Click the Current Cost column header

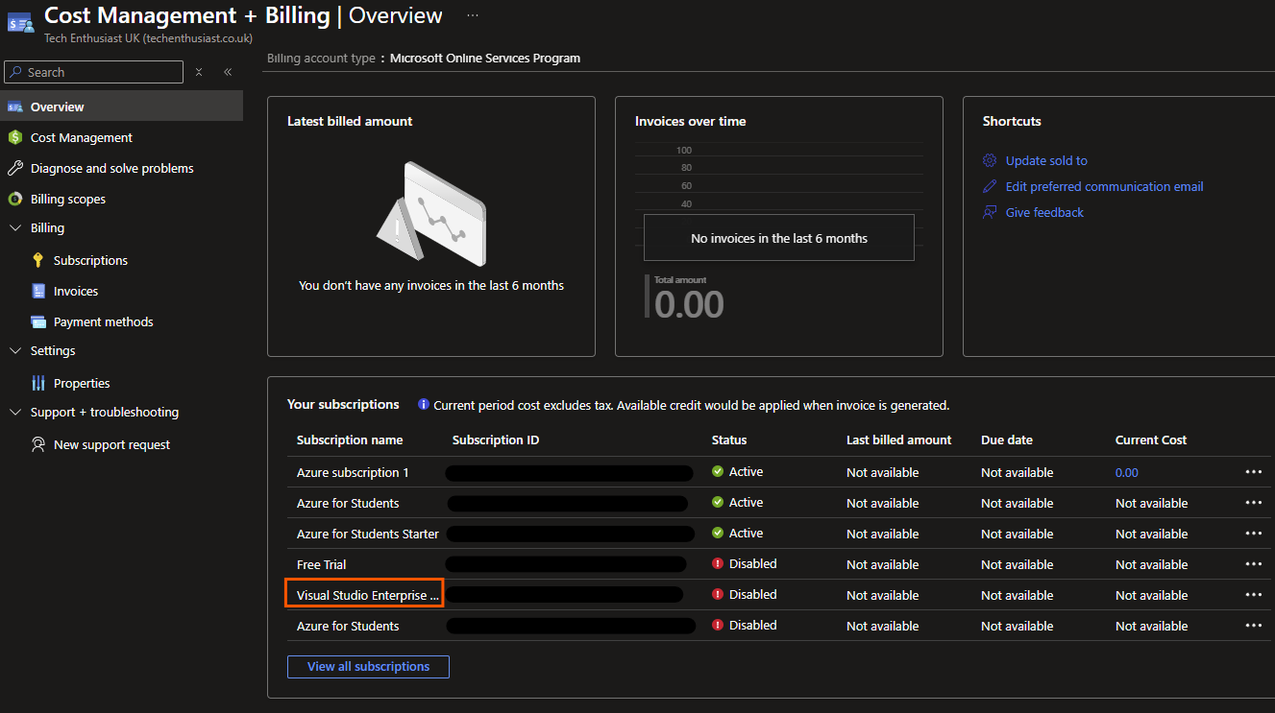tap(1151, 440)
